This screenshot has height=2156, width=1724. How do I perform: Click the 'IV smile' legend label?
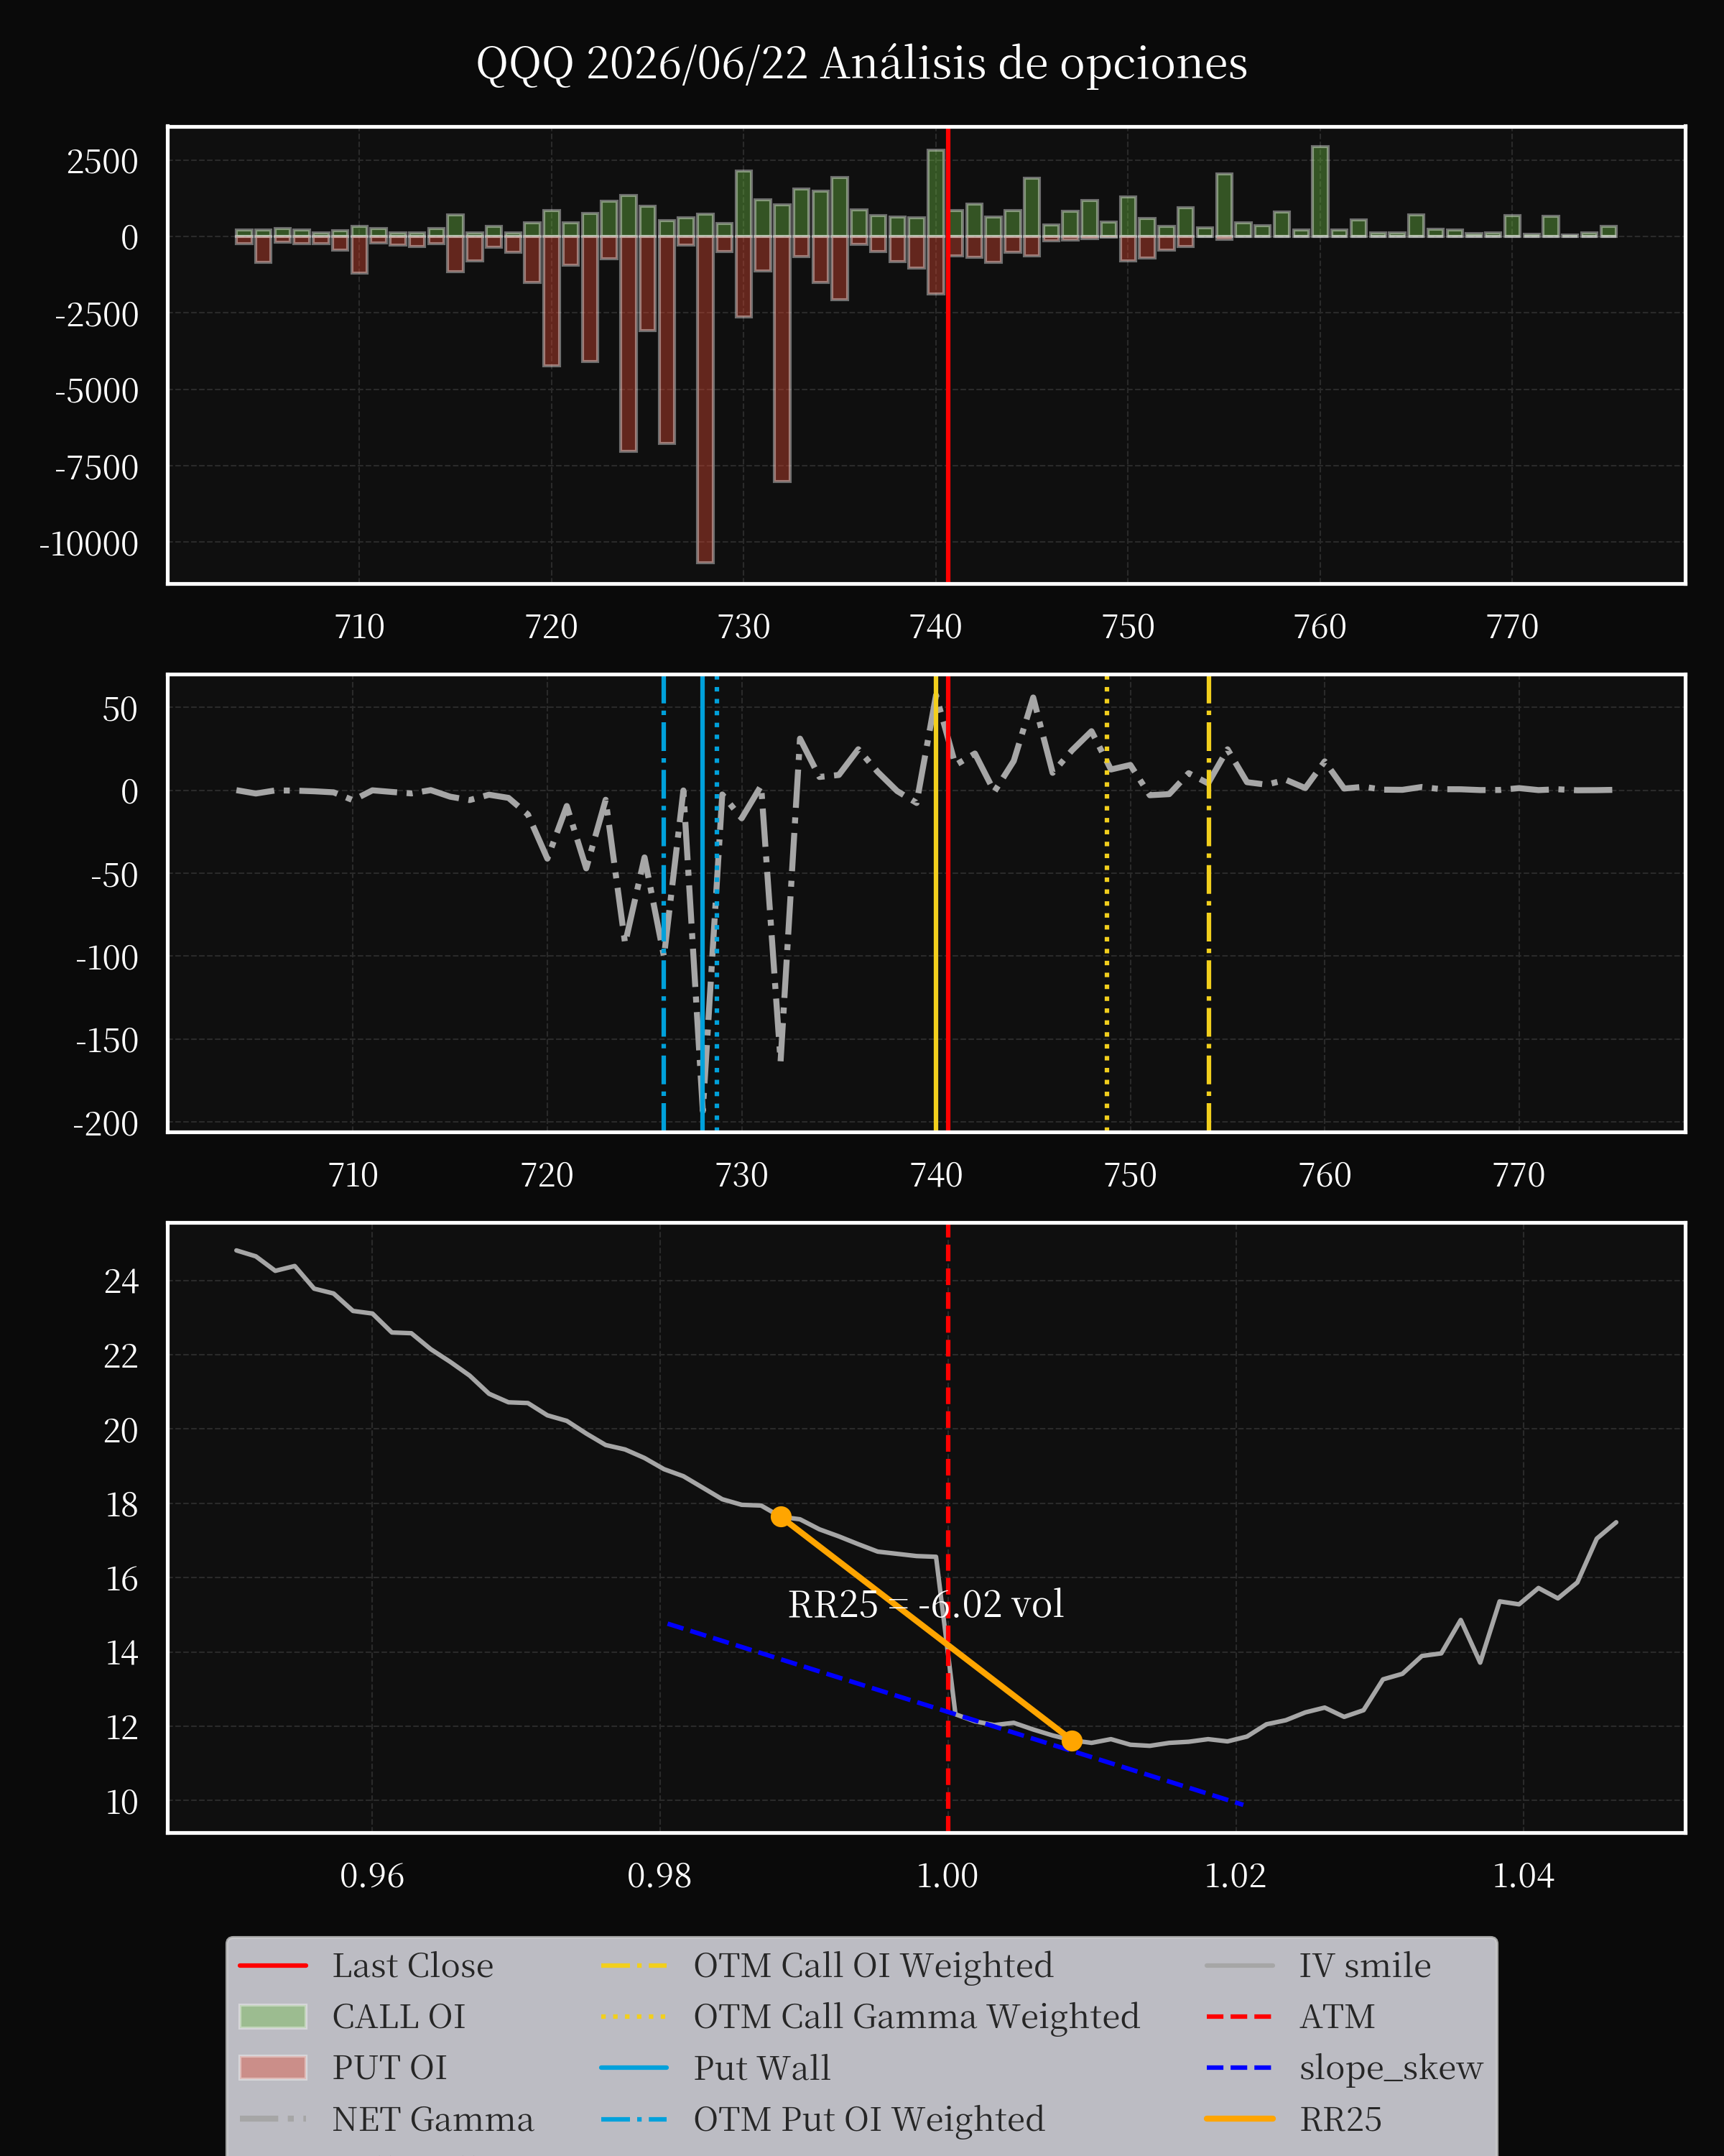[x=1366, y=1965]
